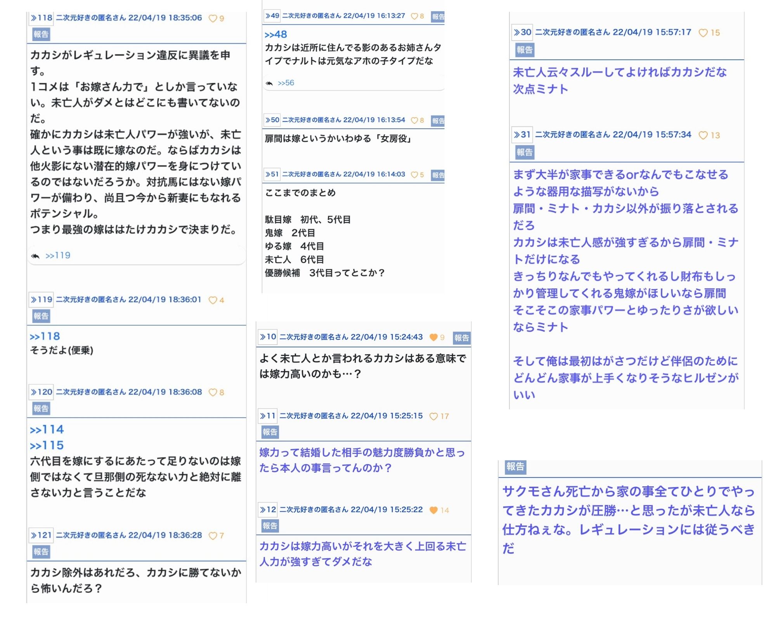The image size is (776, 621).
Task: Toggle filled heart on comment 10
Action: (x=433, y=337)
